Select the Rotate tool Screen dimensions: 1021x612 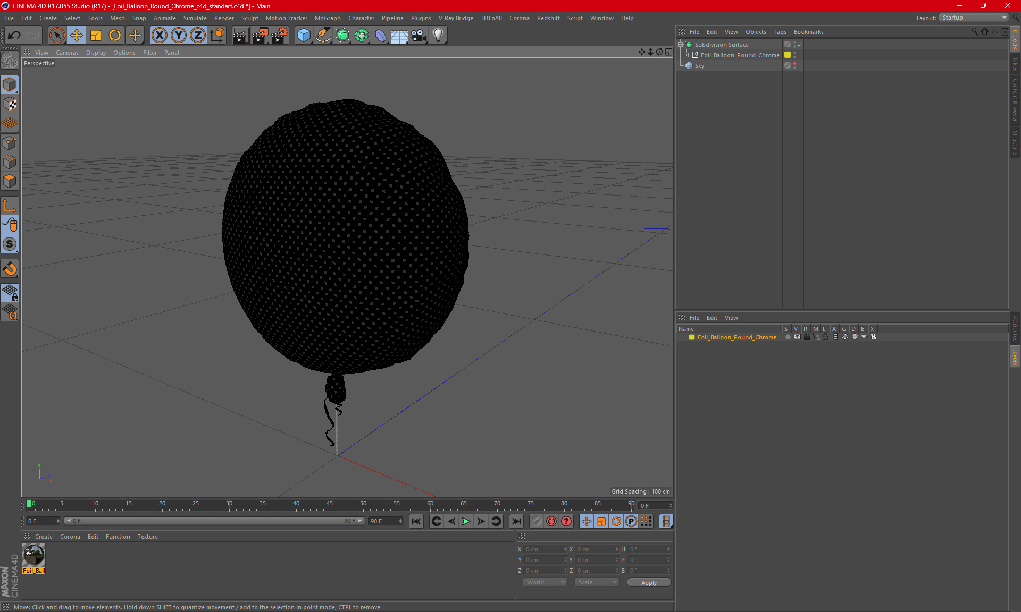pyautogui.click(x=115, y=36)
